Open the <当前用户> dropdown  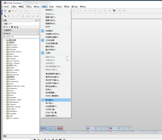tap(21, 30)
